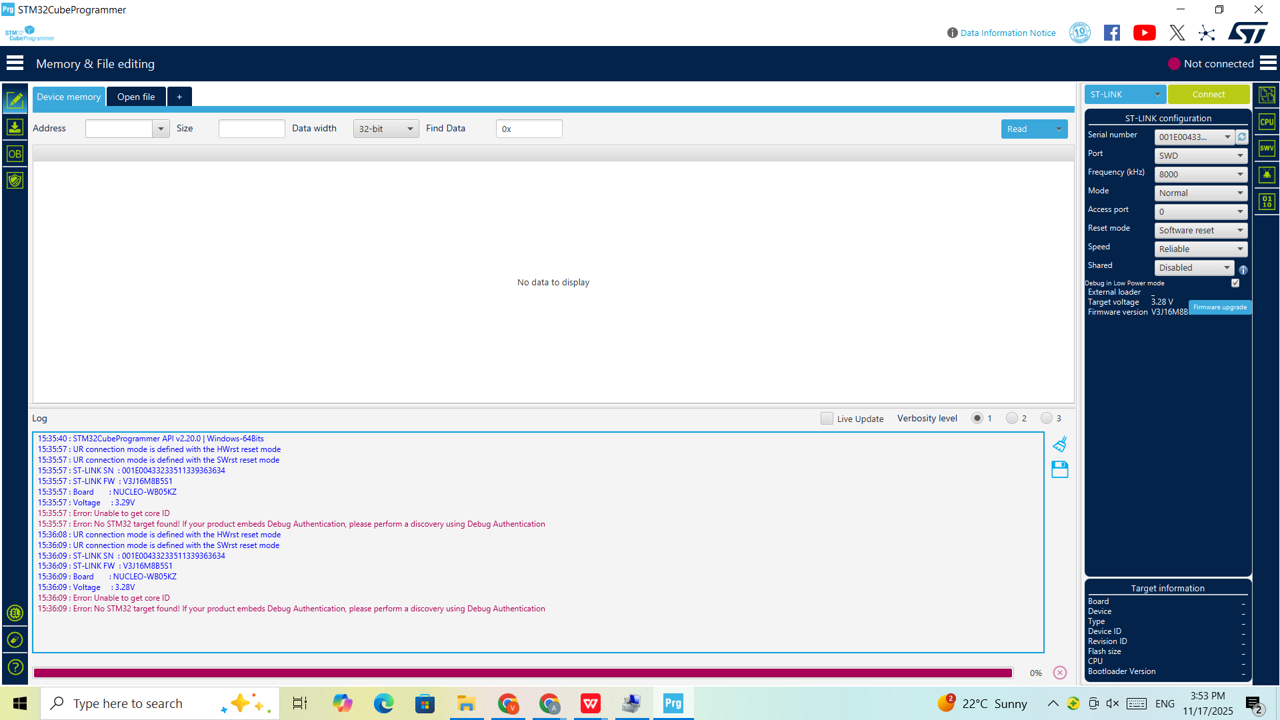The width and height of the screenshot is (1280, 720).
Task: Click the Connect button
Action: click(x=1208, y=94)
